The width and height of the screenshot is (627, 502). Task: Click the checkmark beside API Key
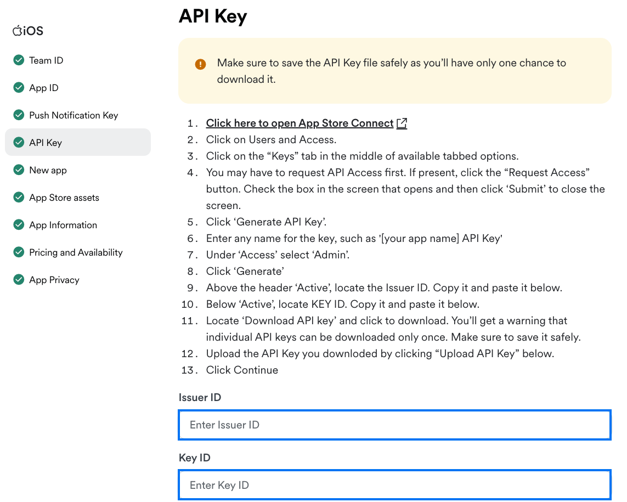(19, 142)
